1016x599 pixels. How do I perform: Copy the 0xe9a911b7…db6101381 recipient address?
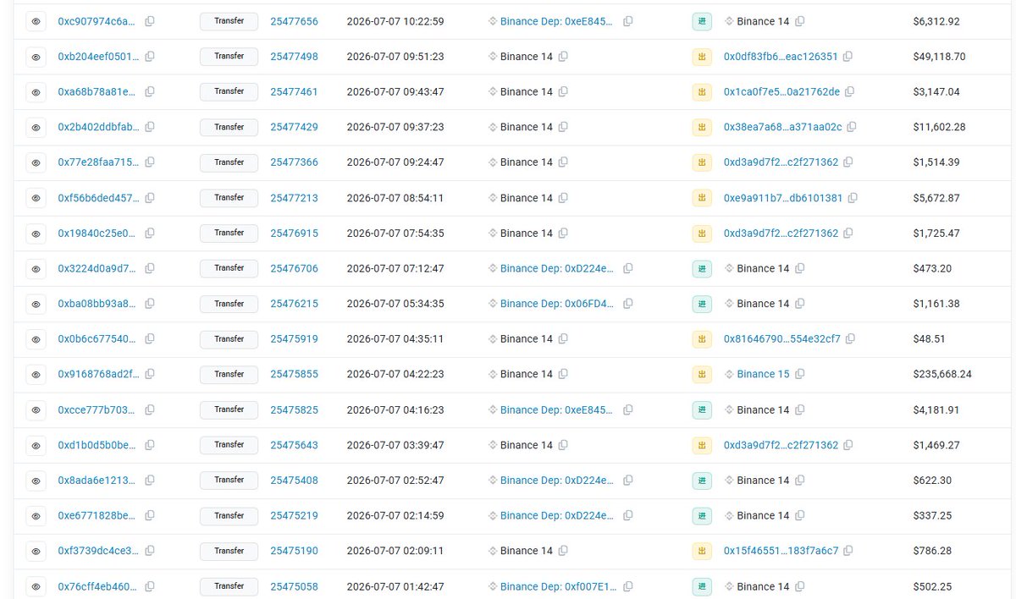click(x=853, y=198)
